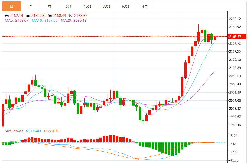
Task: Click the 2068.48 price axis label
Action: tap(235, 84)
